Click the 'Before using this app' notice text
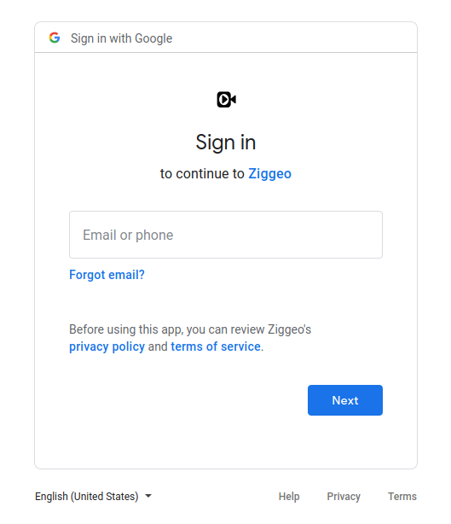451x524 pixels. tap(190, 329)
